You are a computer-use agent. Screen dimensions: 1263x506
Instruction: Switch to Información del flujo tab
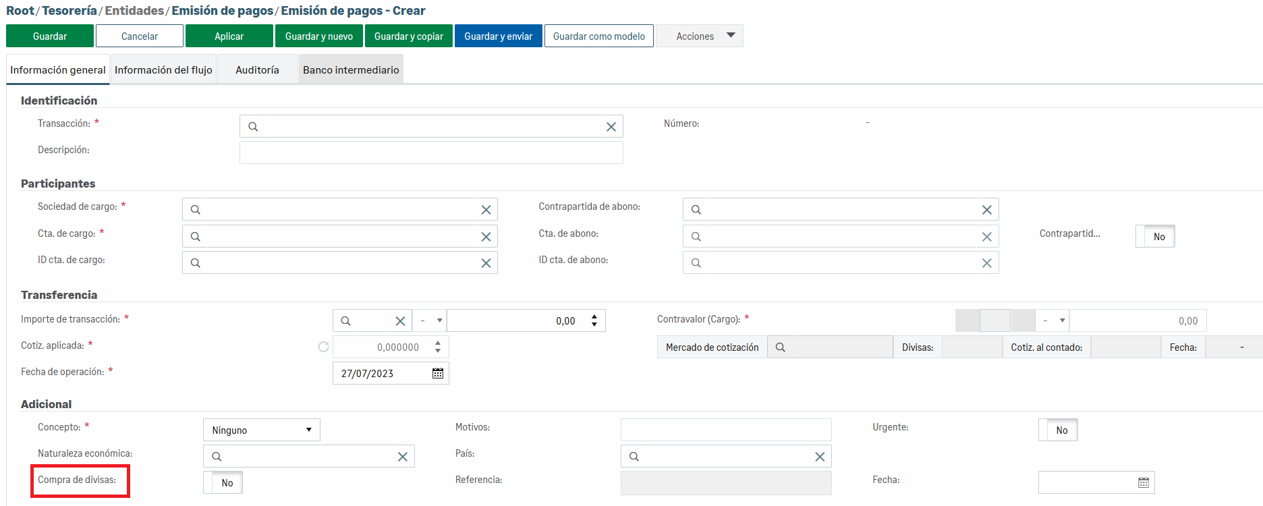pos(163,70)
